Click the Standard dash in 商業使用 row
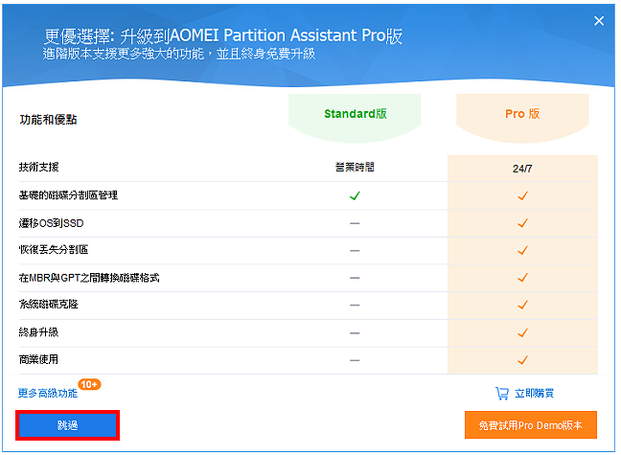621x455 pixels. pyautogui.click(x=355, y=360)
